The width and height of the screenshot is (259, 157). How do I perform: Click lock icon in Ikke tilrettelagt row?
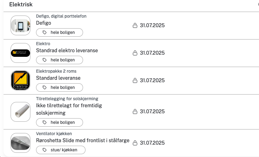[135, 111]
